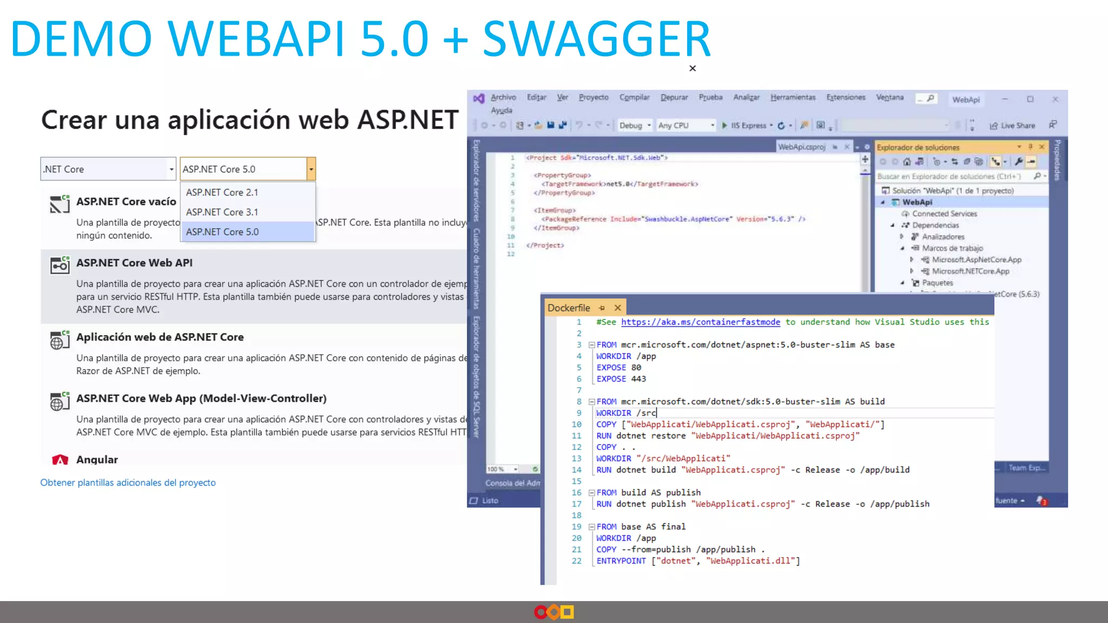1108x623 pixels.
Task: Open the Archivo menu
Action: (503, 97)
